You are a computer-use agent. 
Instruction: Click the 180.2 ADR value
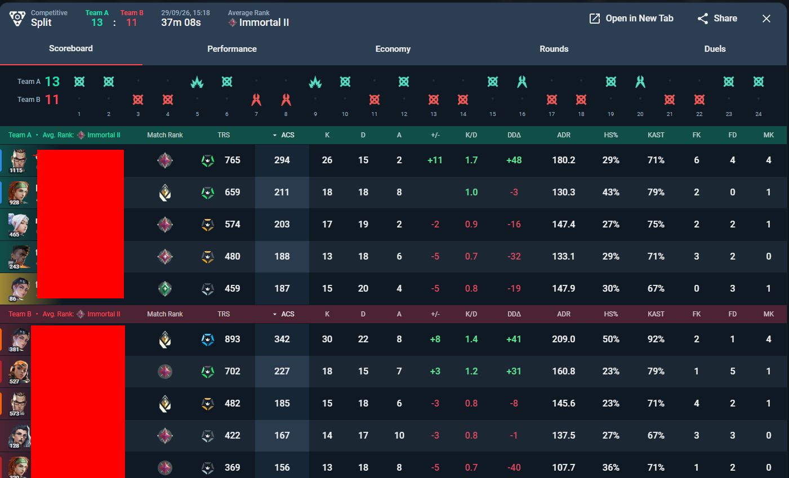click(564, 160)
